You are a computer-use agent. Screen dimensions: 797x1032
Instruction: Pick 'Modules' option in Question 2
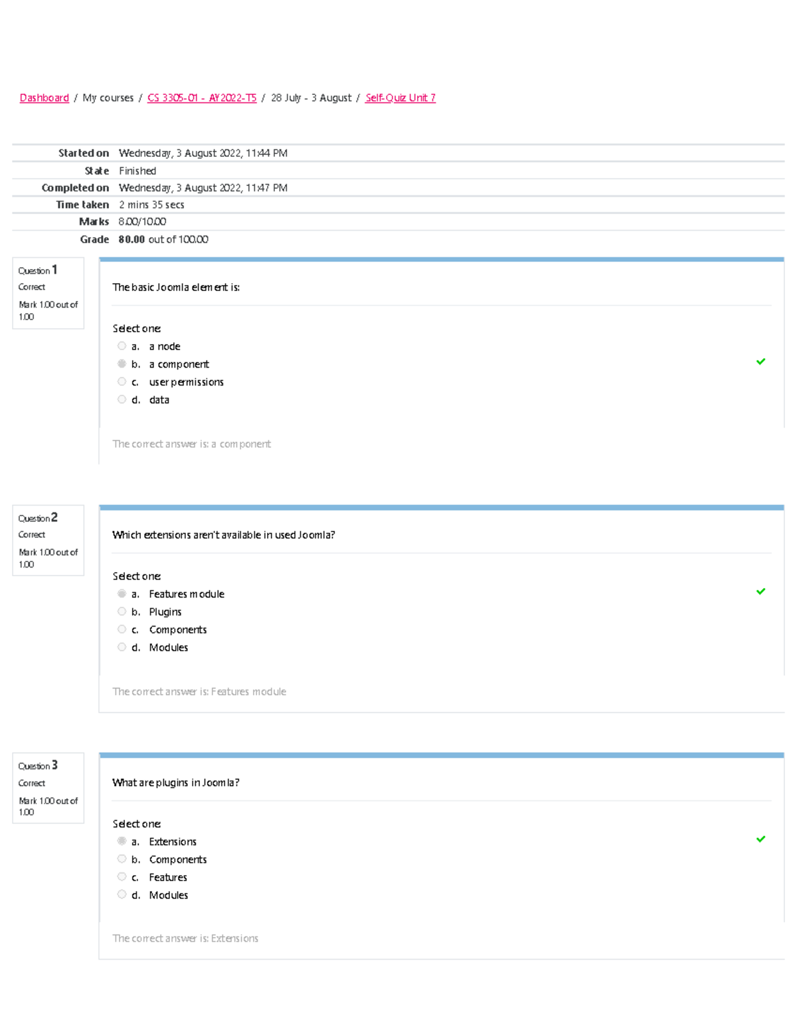pos(122,647)
